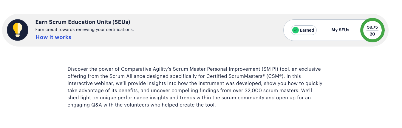This screenshot has height=128, width=402.
Task: Select the 59.75 earned SEU value
Action: (x=372, y=27)
